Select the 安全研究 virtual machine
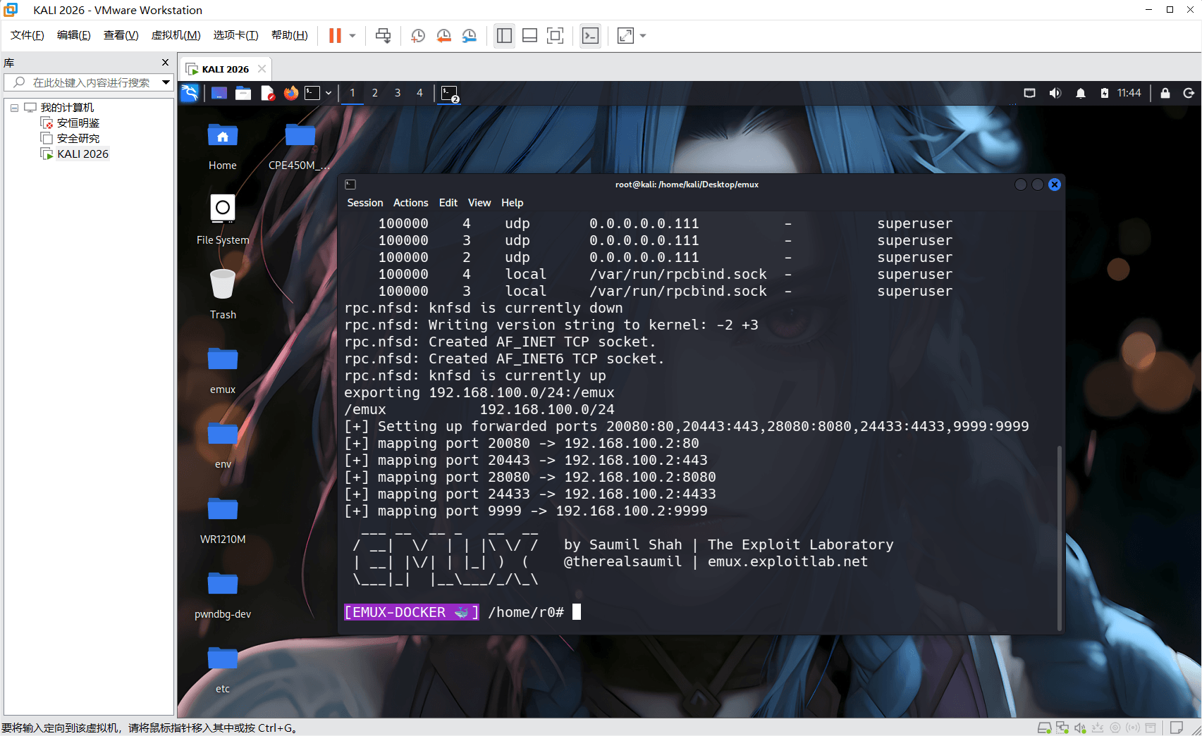The image size is (1202, 736). click(70, 139)
